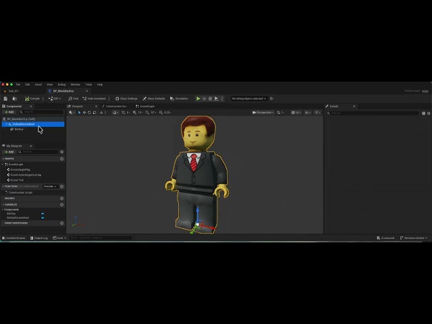Viewport: 432px width, 324px height.
Task: Open the Tools menu
Action: pos(88,84)
